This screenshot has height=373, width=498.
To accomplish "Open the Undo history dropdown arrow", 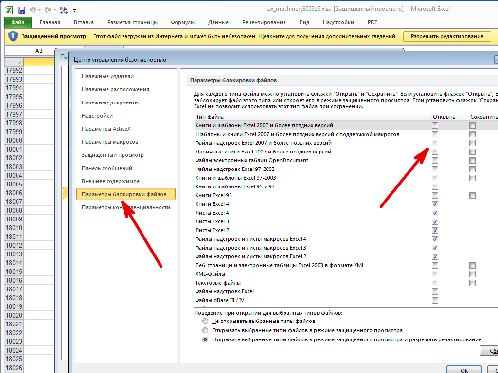I will pyautogui.click(x=39, y=11).
